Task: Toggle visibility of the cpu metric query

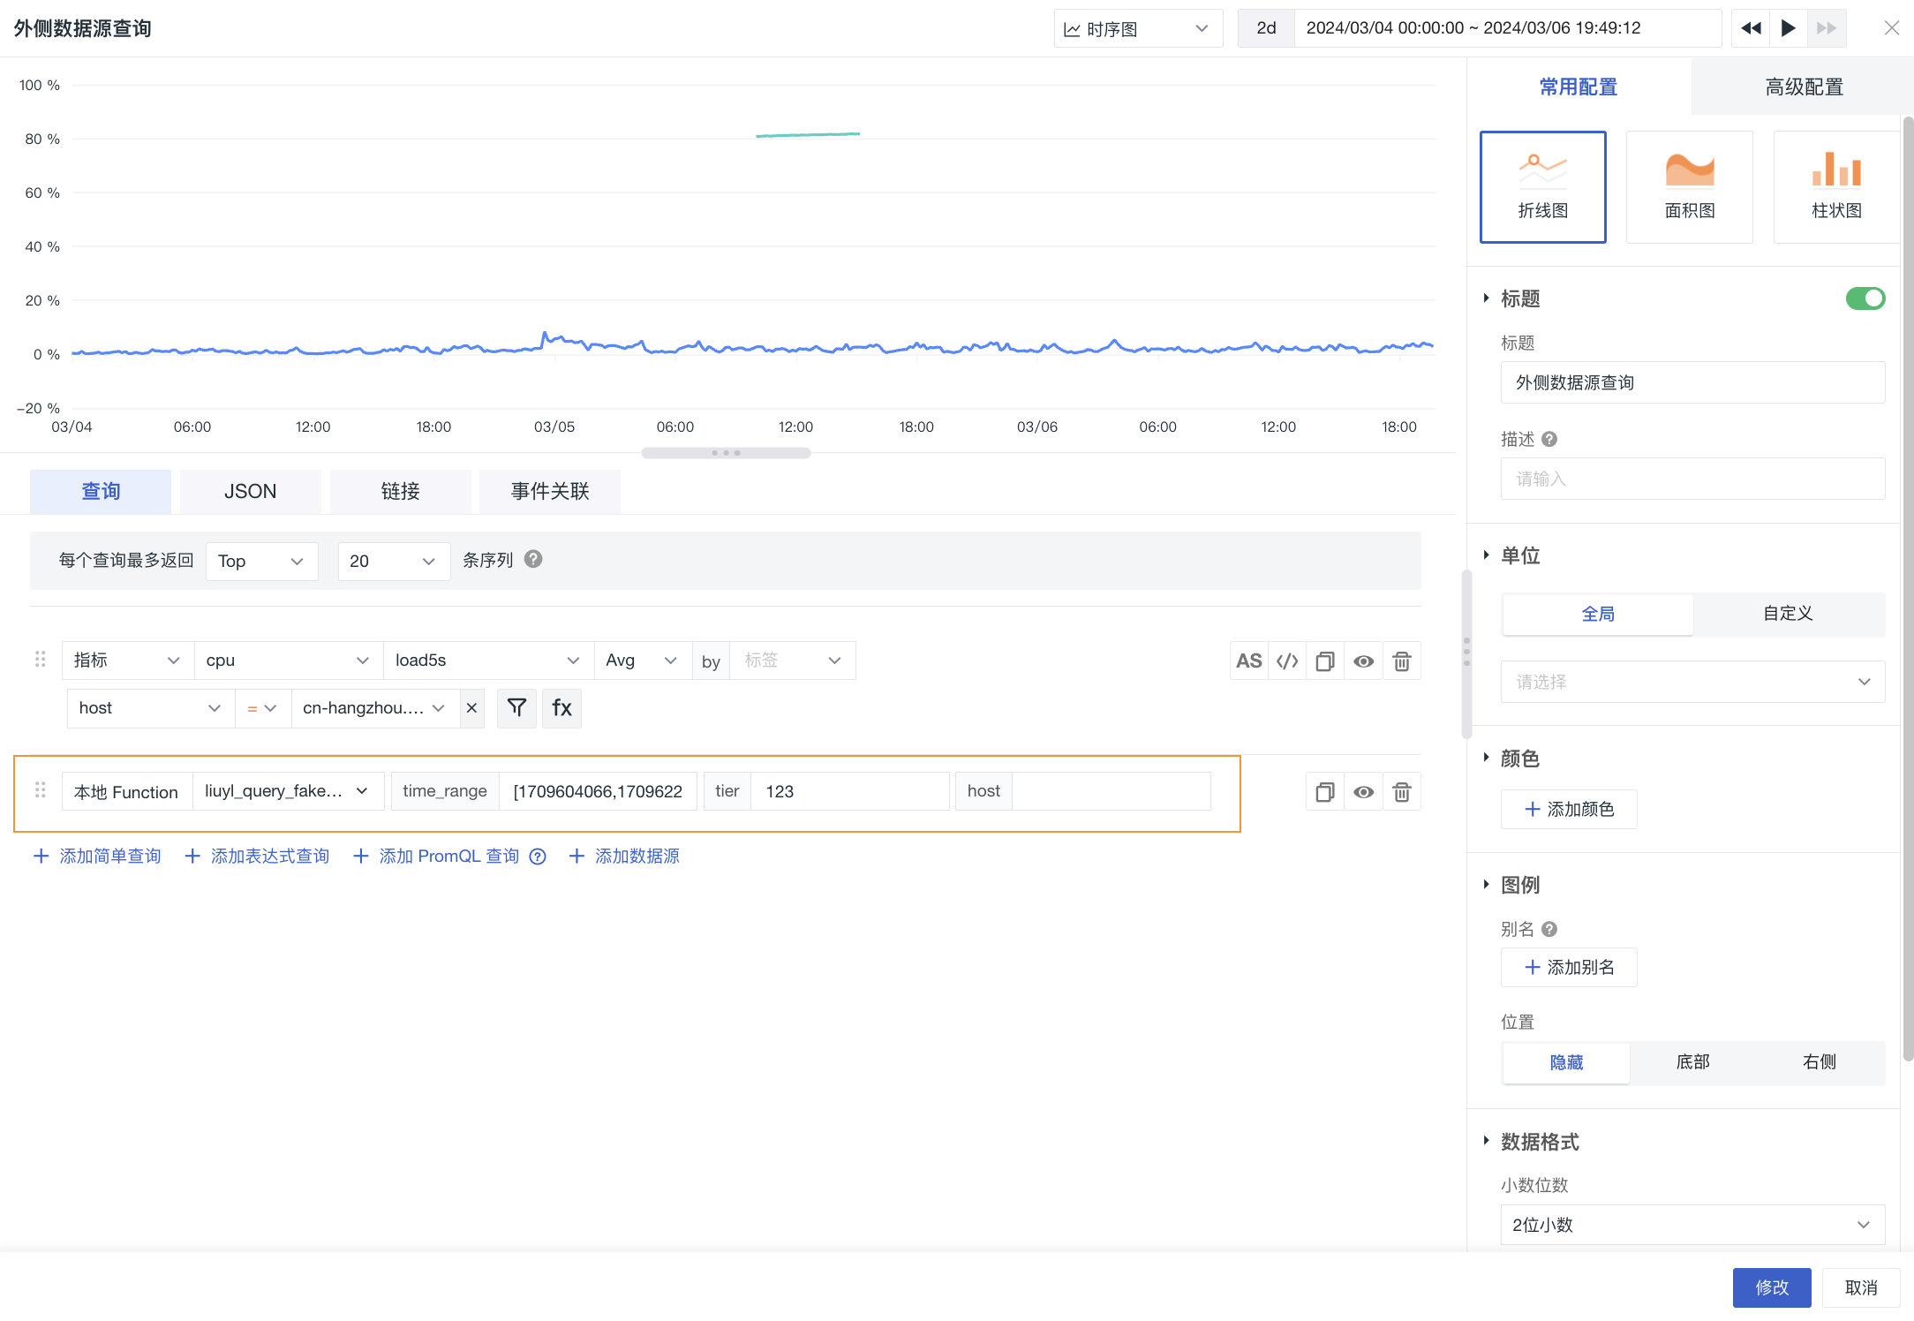Action: pyautogui.click(x=1363, y=661)
